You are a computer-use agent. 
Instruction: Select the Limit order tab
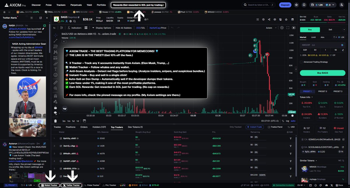[x=313, y=37]
